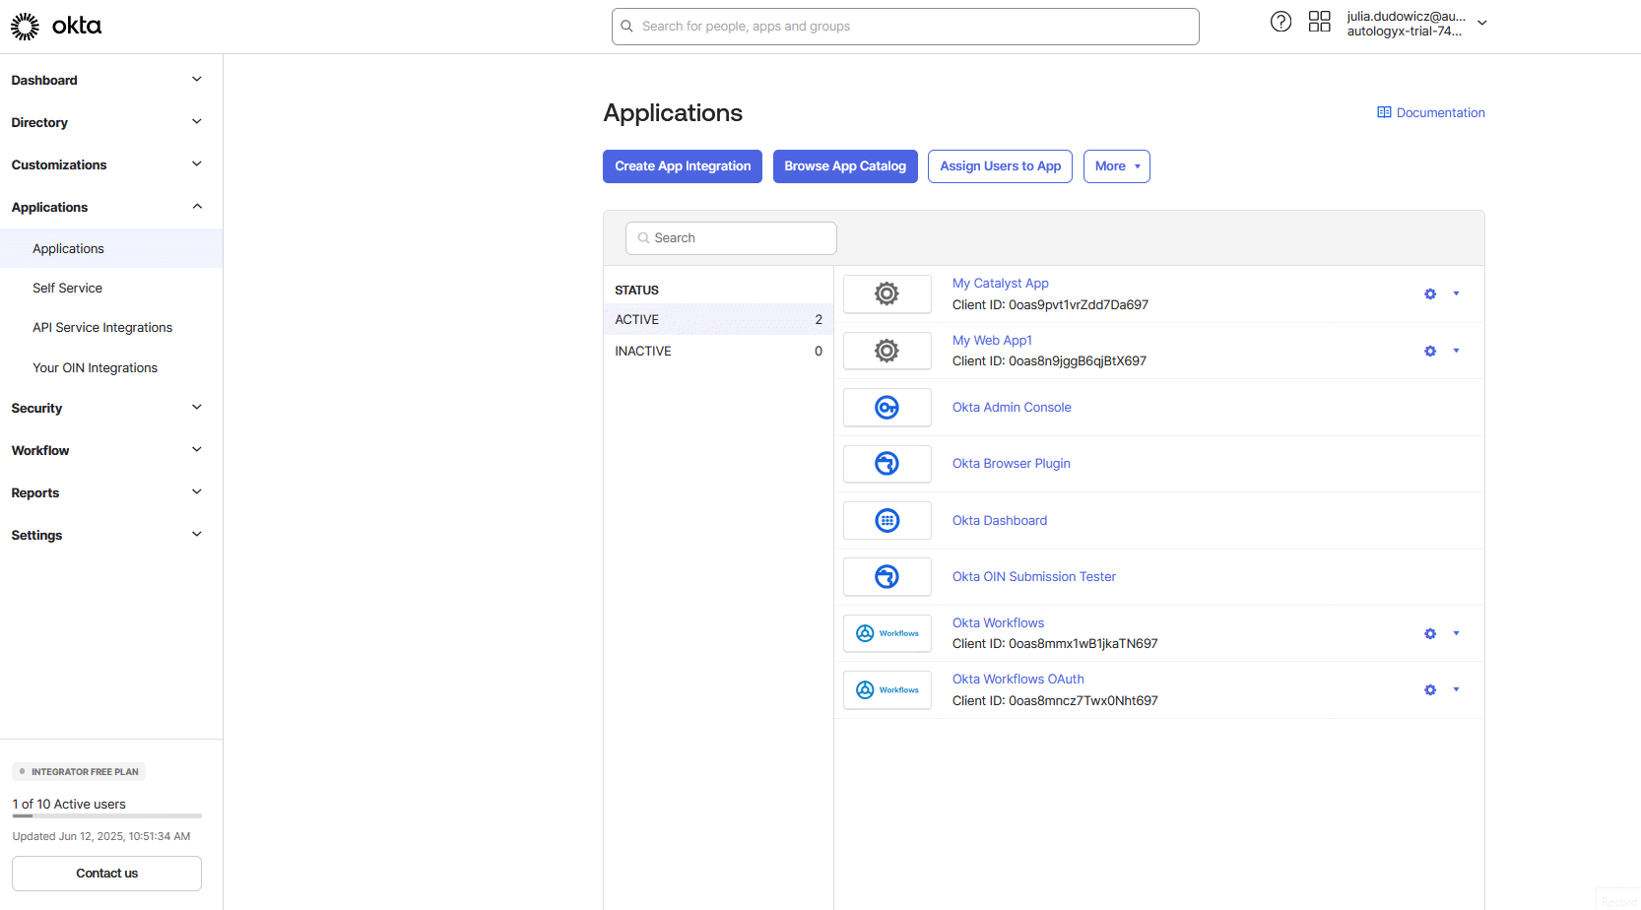Screen dimensions: 1641x910
Task: Click Client ID text of My Catalyst App
Action: pyautogui.click(x=1050, y=305)
